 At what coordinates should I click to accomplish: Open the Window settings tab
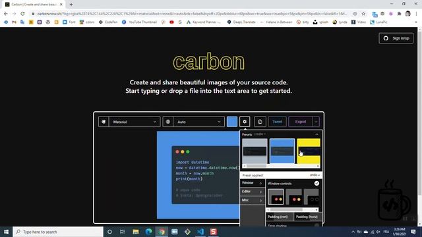pos(252,183)
